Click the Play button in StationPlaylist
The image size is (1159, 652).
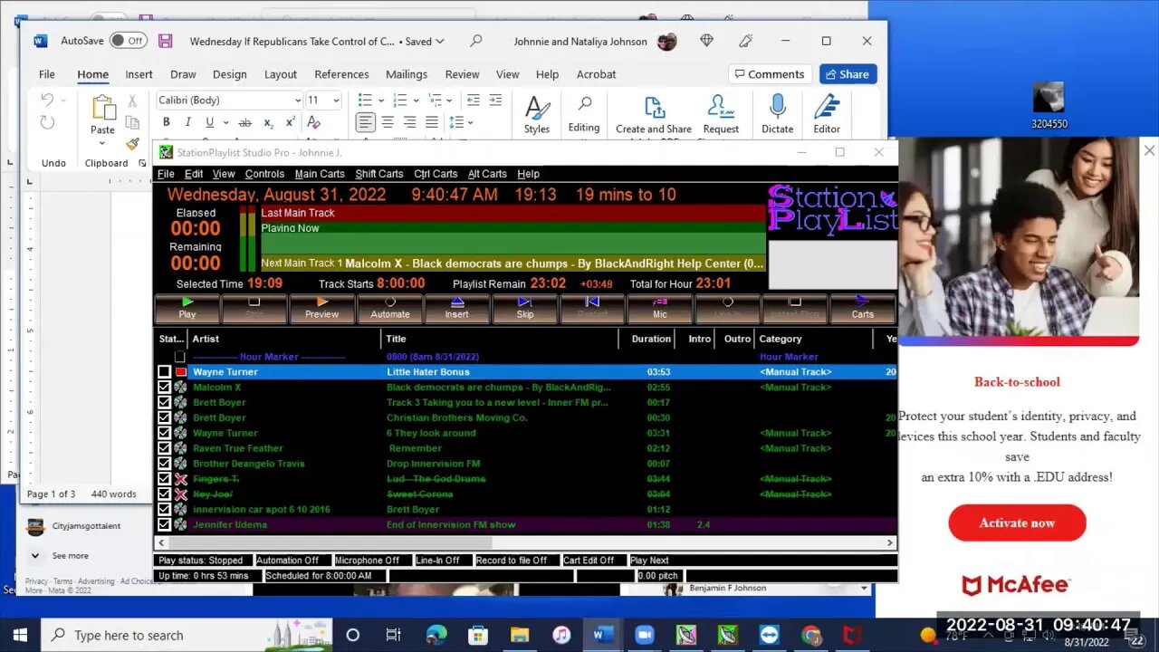[187, 309]
